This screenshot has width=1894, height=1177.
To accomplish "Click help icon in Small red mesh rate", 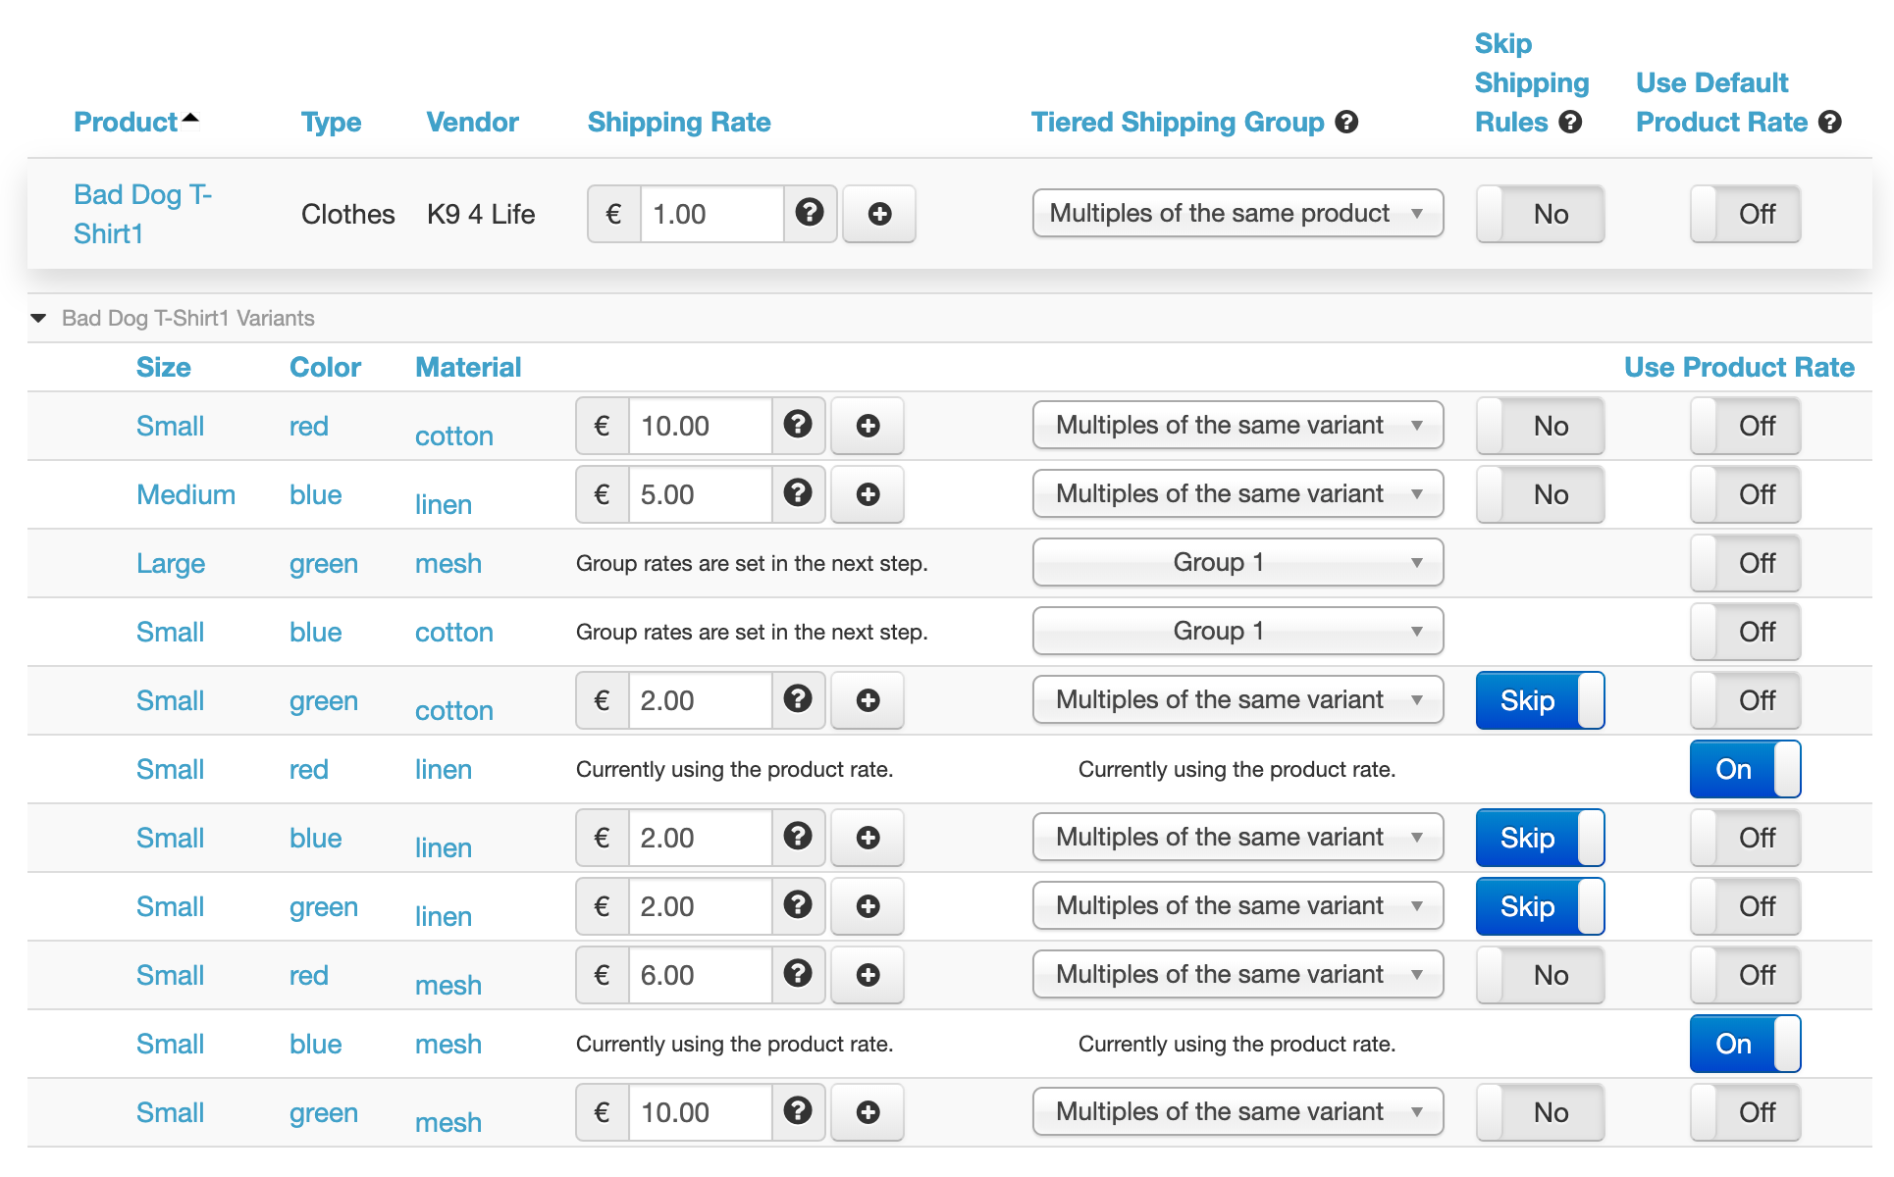I will coord(798,974).
